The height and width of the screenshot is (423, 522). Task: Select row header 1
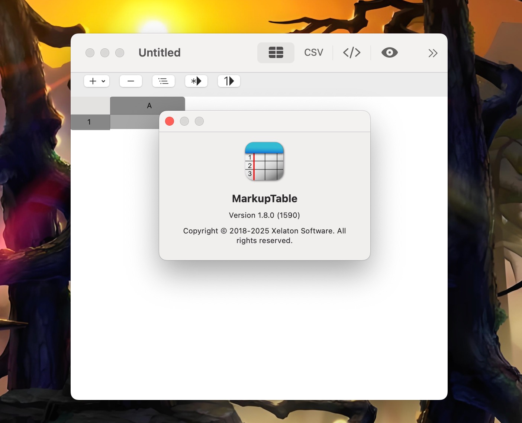click(90, 122)
